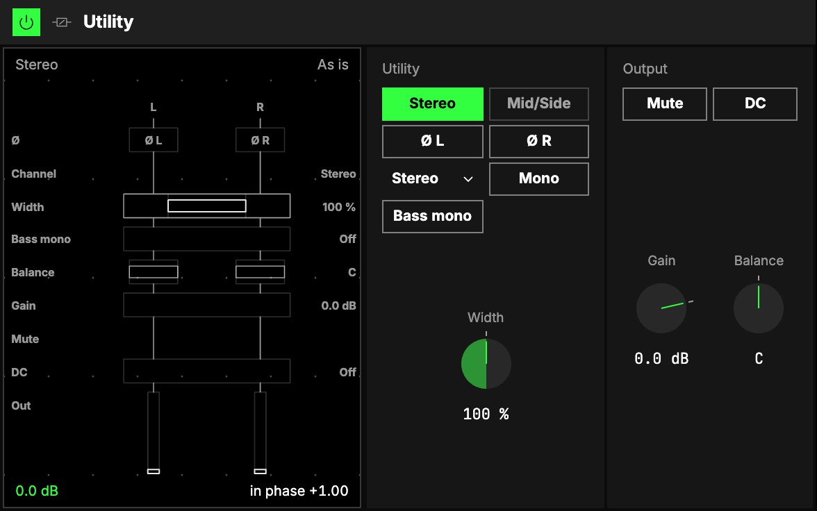Image resolution: width=817 pixels, height=511 pixels.
Task: Click the Output section heading
Action: point(645,69)
